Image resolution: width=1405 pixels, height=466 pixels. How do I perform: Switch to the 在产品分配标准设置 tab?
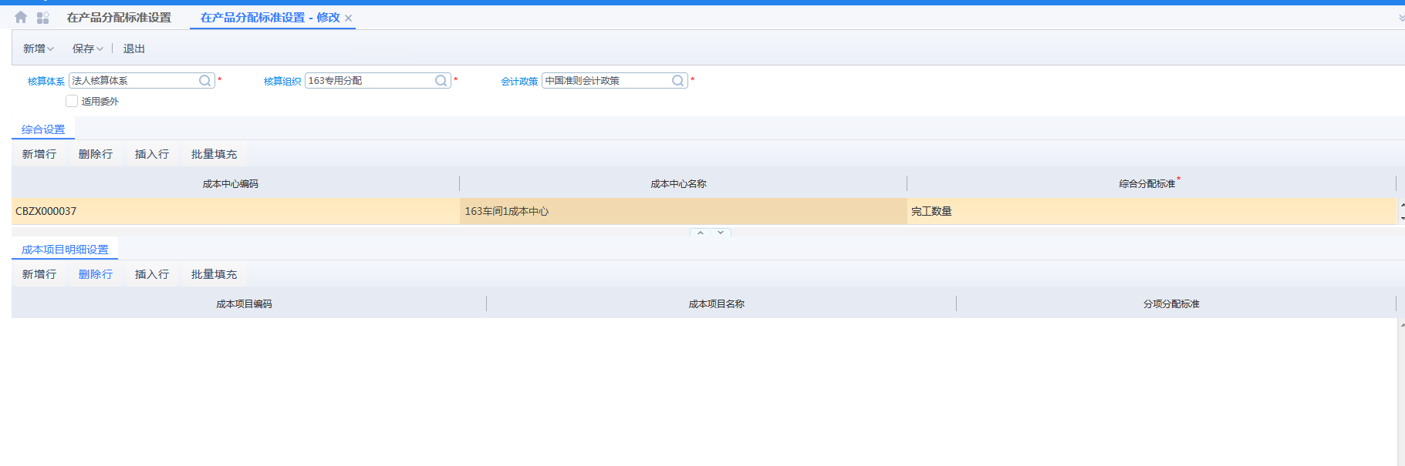[119, 18]
